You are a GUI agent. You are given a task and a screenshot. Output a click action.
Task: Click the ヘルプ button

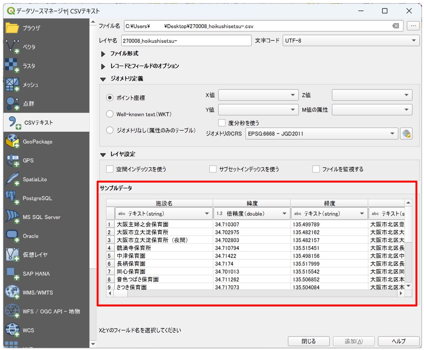click(399, 341)
